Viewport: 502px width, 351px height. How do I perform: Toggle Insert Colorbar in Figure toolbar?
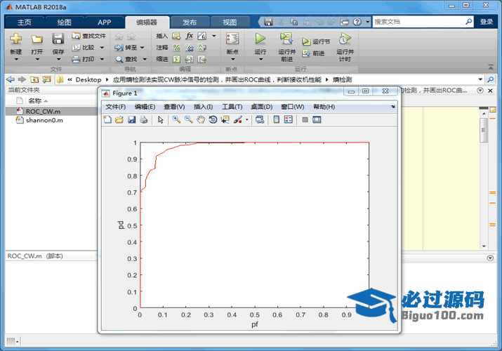click(277, 119)
